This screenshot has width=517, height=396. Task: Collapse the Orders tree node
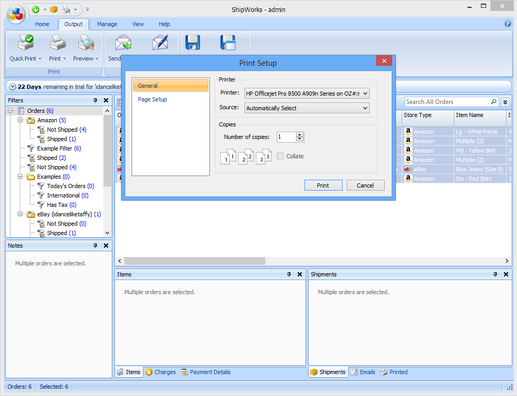(10, 111)
